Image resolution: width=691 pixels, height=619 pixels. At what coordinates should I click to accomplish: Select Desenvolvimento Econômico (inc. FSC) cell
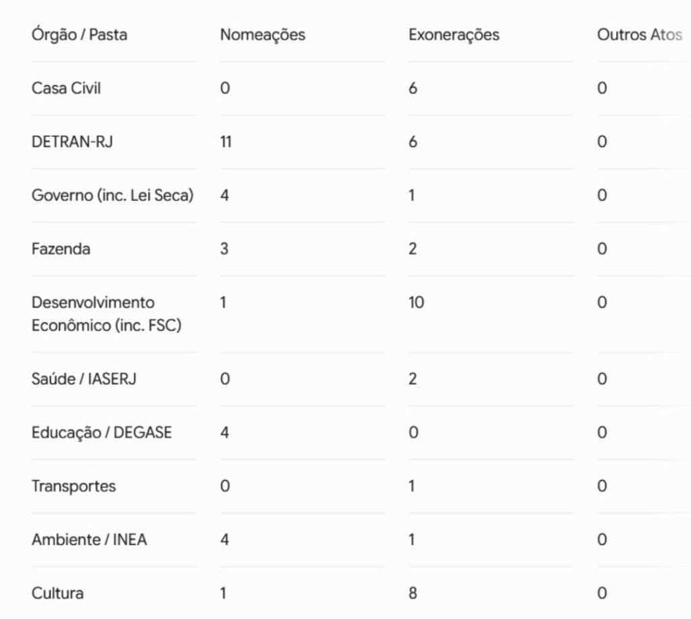point(107,314)
